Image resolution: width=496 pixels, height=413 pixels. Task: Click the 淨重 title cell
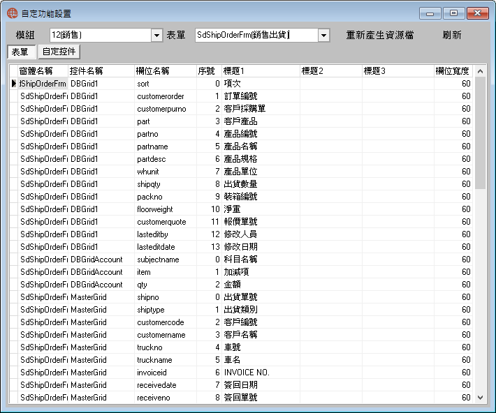261,209
